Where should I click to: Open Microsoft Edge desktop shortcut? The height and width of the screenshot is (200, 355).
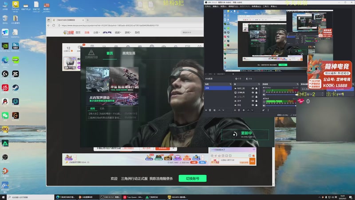(x=5, y=60)
